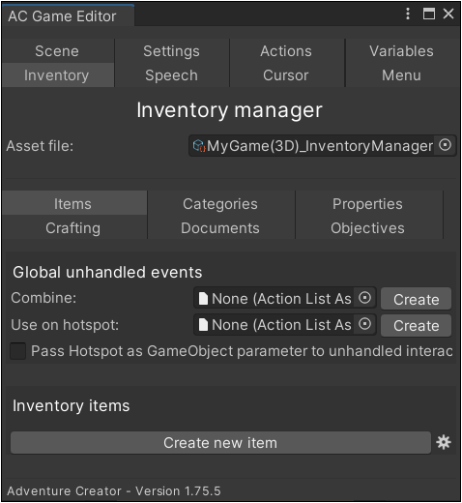Click Create button for Use on hotspot

416,326
